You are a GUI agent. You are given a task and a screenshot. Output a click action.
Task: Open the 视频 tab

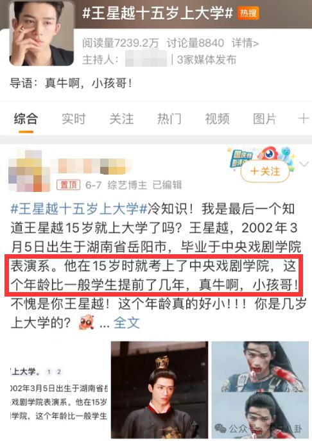[217, 119]
